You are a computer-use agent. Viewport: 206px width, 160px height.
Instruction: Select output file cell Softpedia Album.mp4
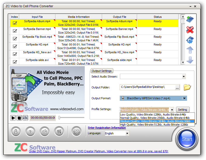click(119, 23)
